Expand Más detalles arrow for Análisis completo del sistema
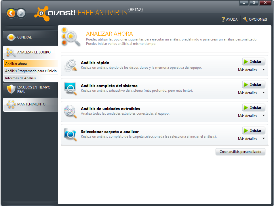This screenshot has height=206, width=274. pyautogui.click(x=264, y=93)
